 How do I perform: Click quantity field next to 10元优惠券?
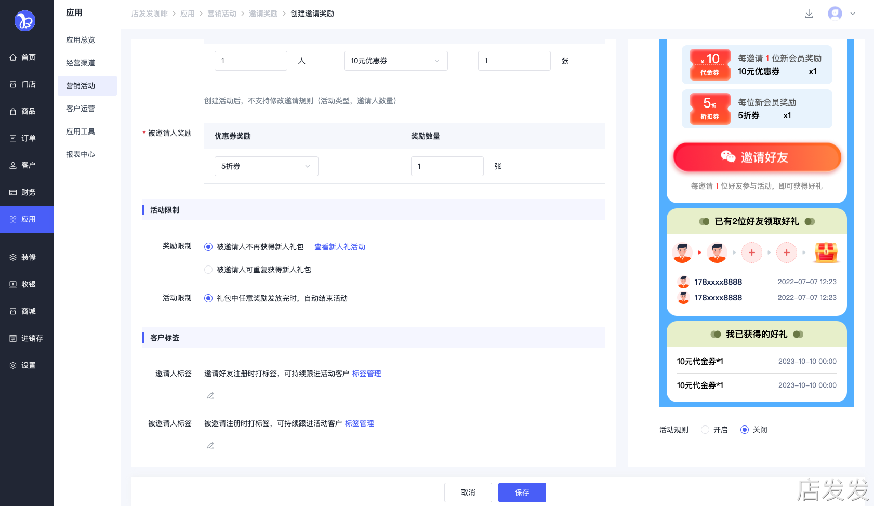tap(514, 61)
